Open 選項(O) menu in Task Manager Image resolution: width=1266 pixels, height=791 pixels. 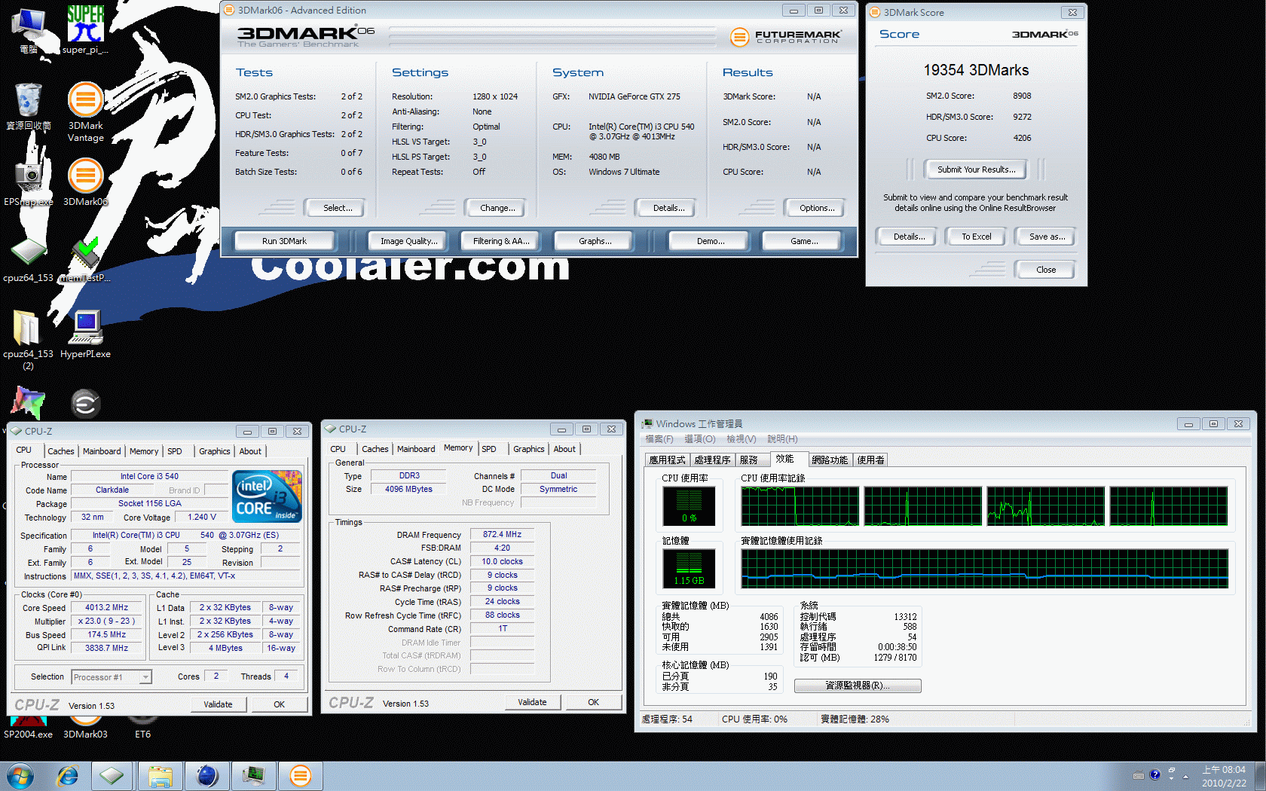point(699,439)
